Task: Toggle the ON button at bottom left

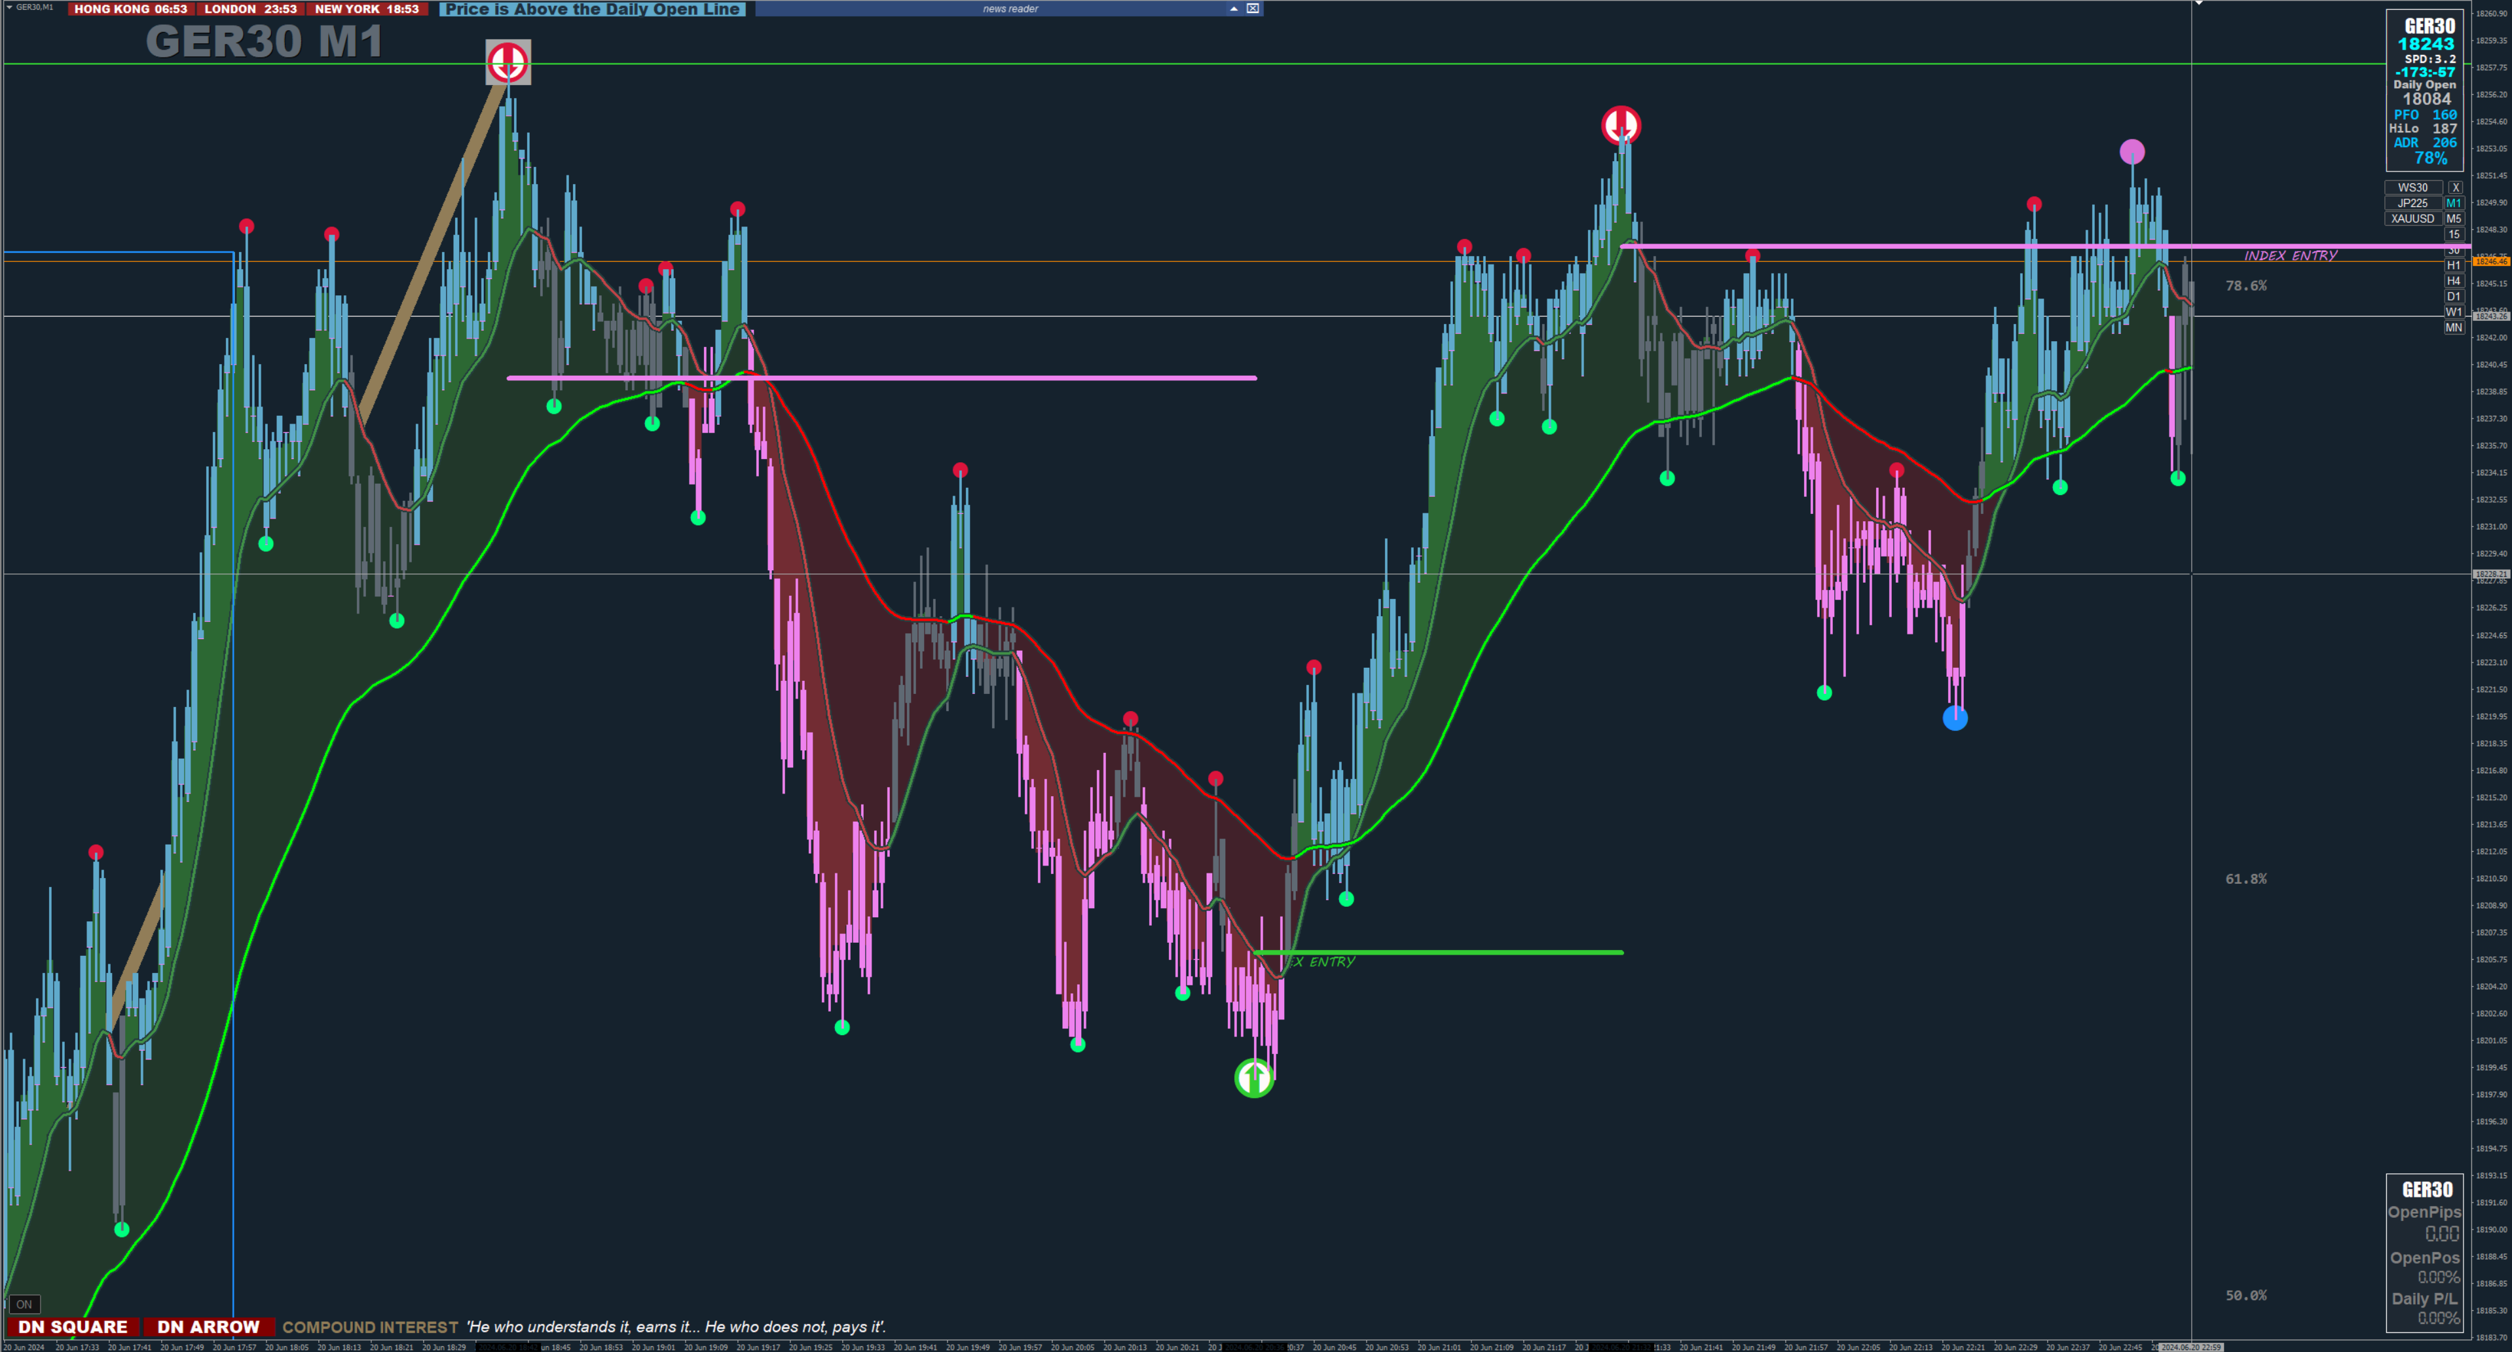Action: tap(24, 1304)
